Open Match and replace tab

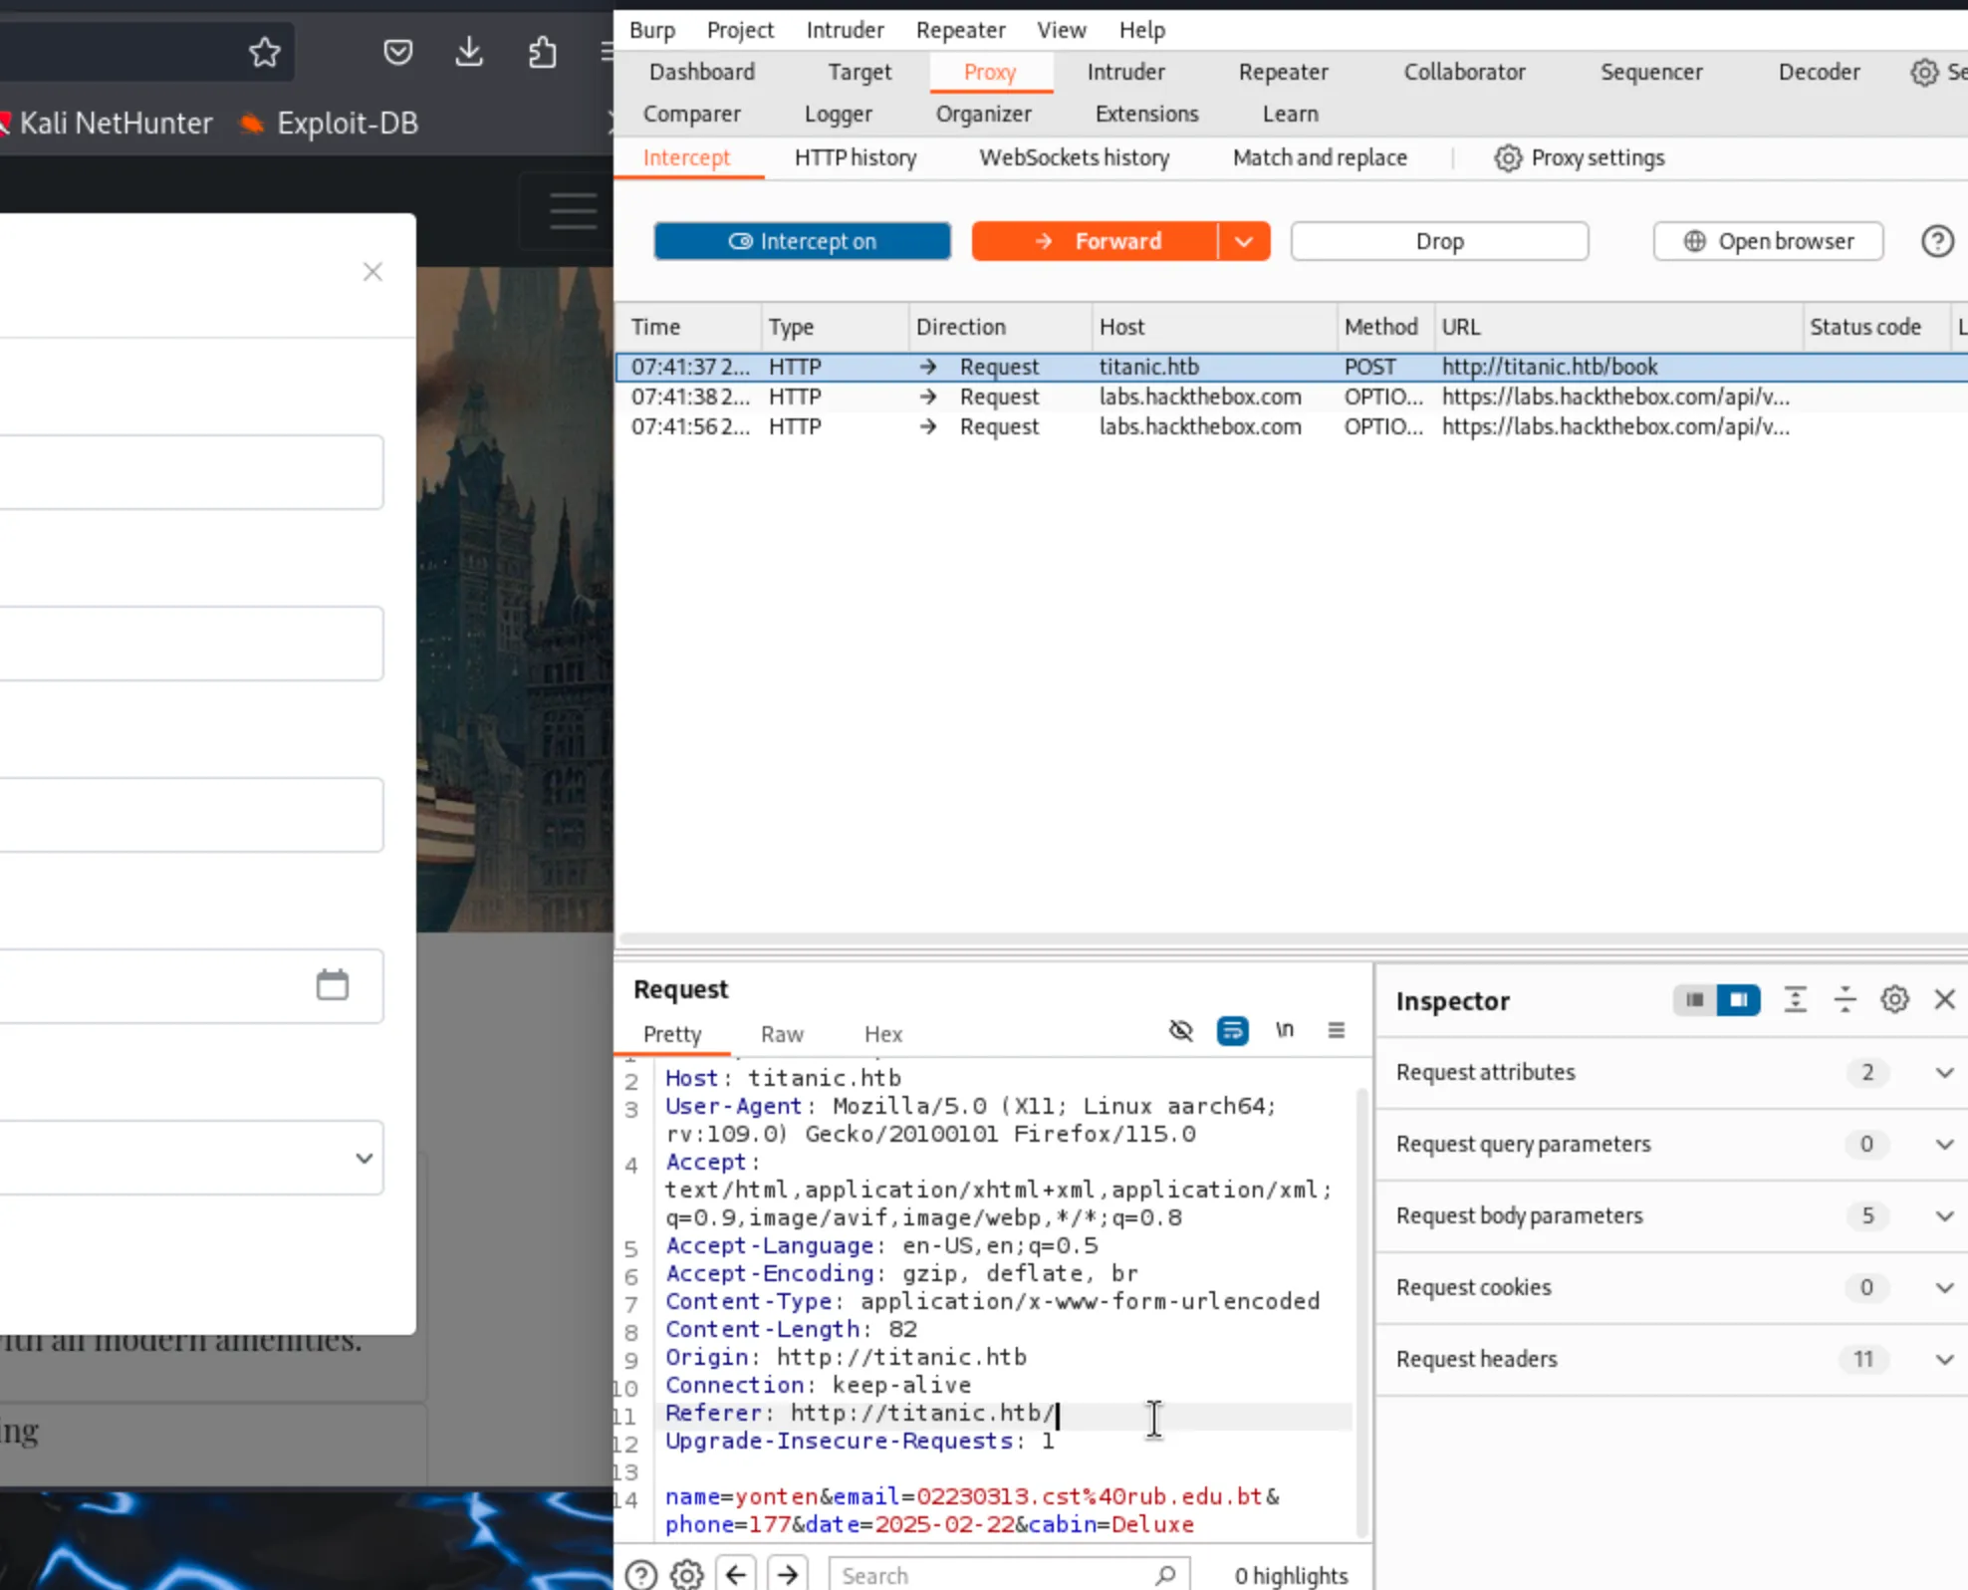tap(1320, 158)
